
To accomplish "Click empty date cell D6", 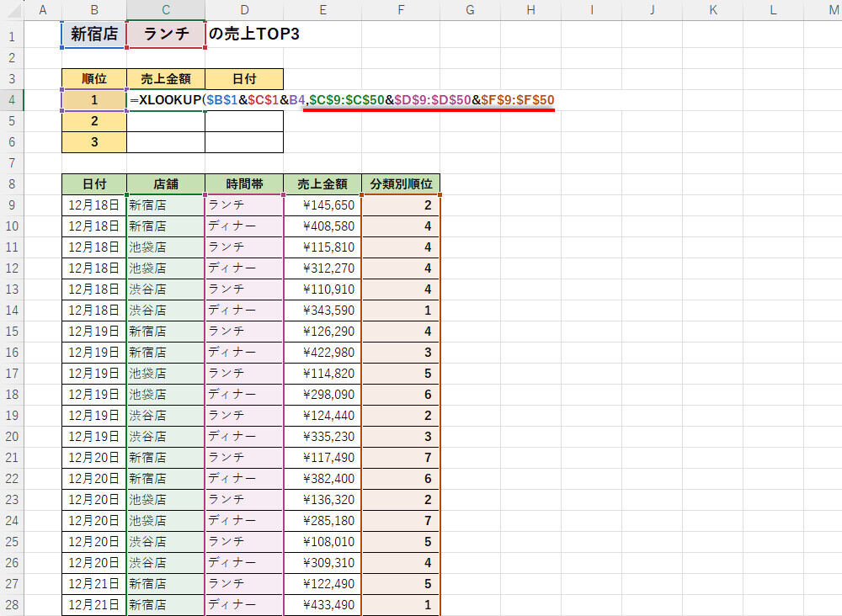I will pyautogui.click(x=244, y=141).
